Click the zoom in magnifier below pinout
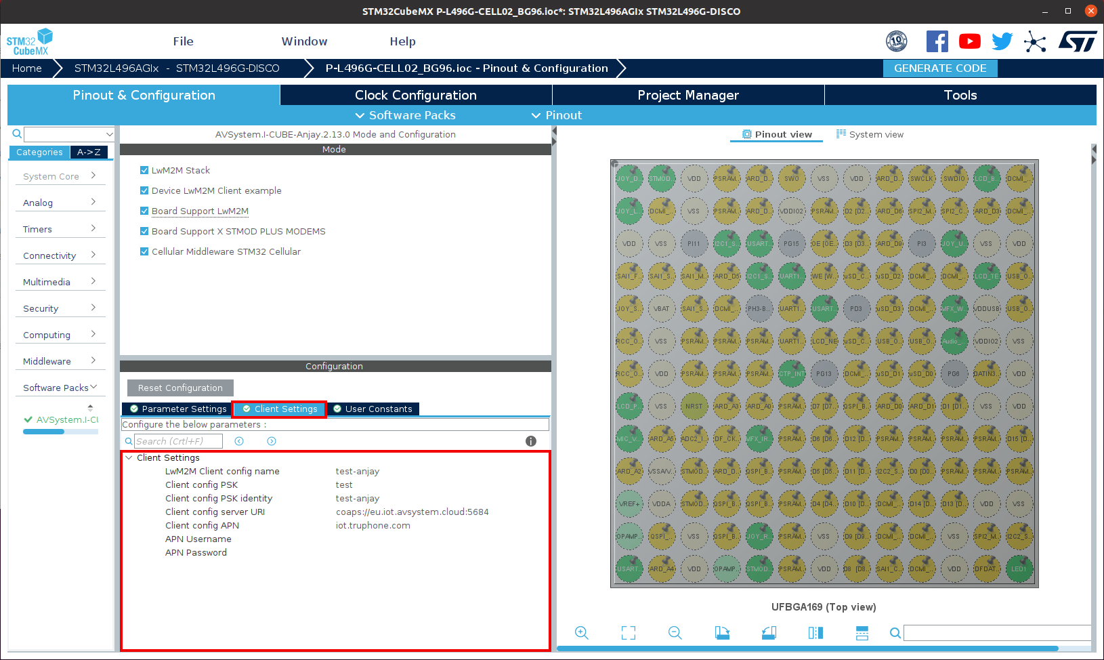Viewport: 1104px width, 660px height. tap(581, 633)
